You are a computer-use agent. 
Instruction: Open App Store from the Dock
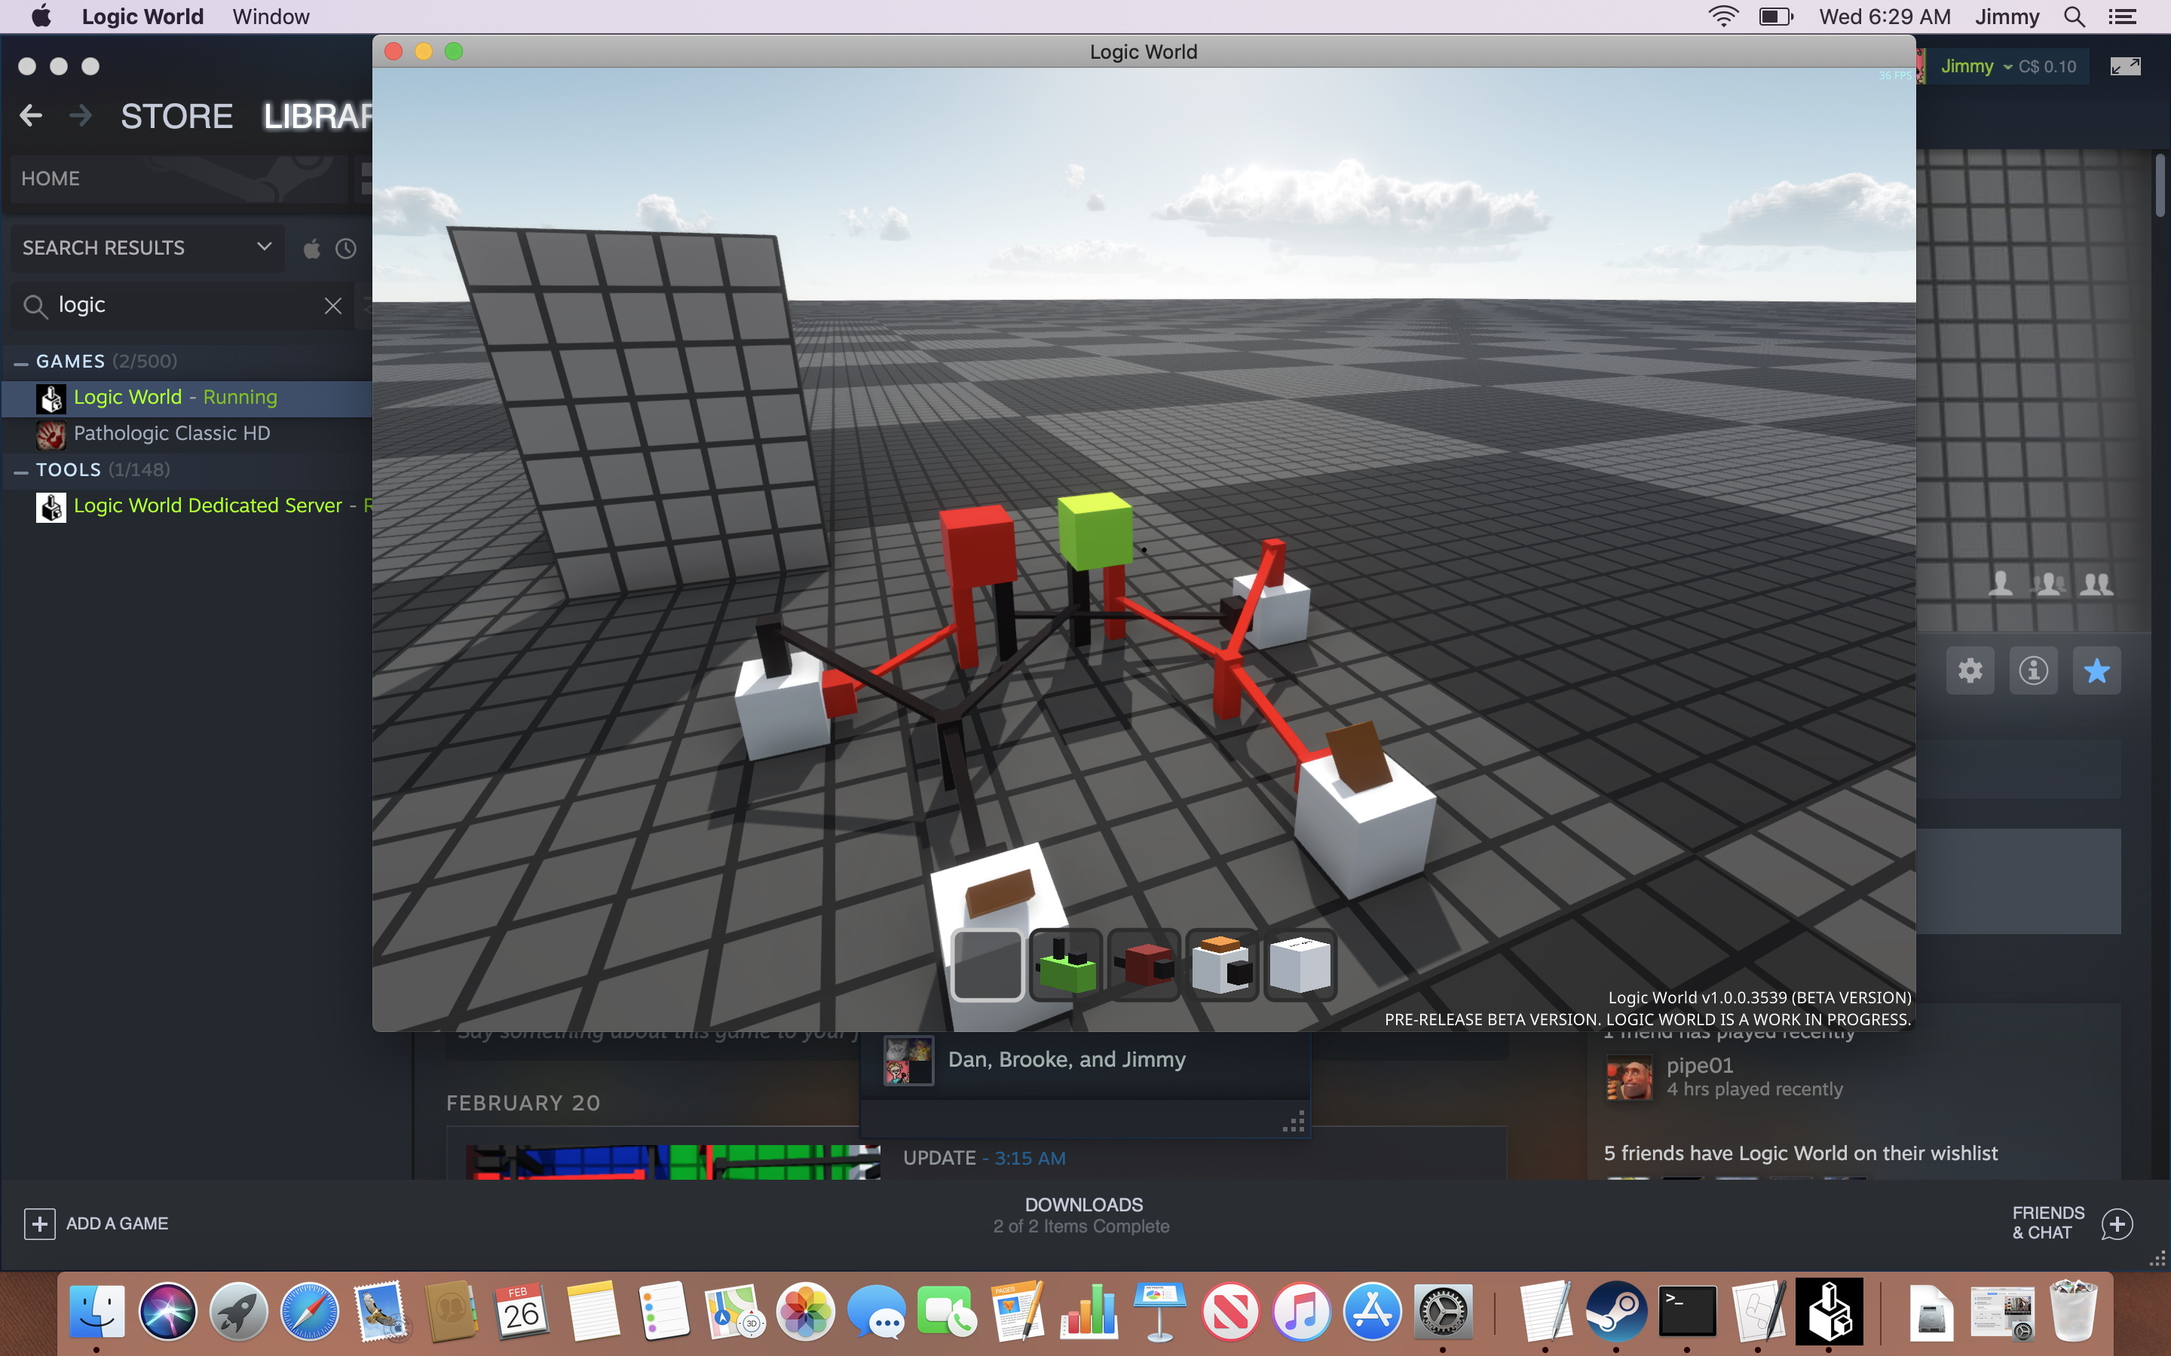click(1372, 1311)
